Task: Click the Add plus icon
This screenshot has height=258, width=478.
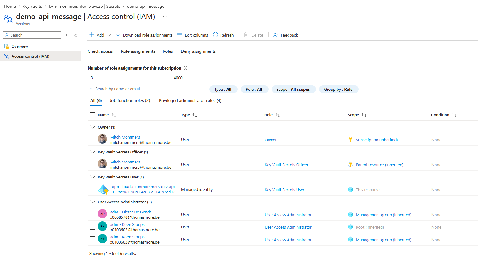Action: [x=92, y=35]
